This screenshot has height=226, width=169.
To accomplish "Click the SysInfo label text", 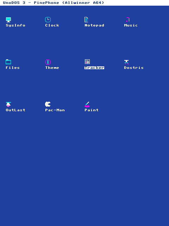I will [x=15, y=25].
